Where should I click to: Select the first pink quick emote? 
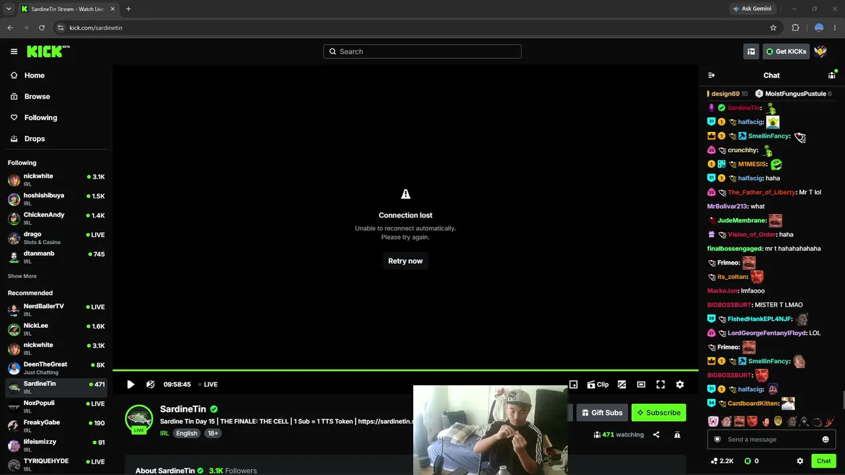713,422
